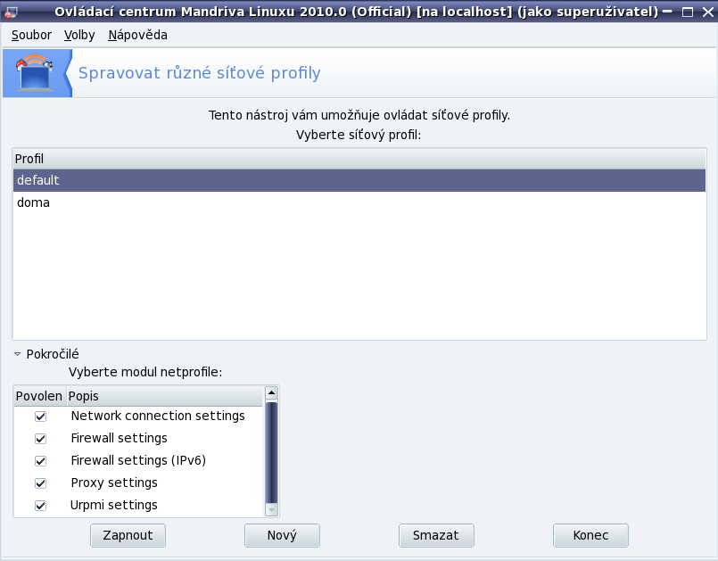The height and width of the screenshot is (561, 718).
Task: Open the Volby menu
Action: (x=79, y=36)
